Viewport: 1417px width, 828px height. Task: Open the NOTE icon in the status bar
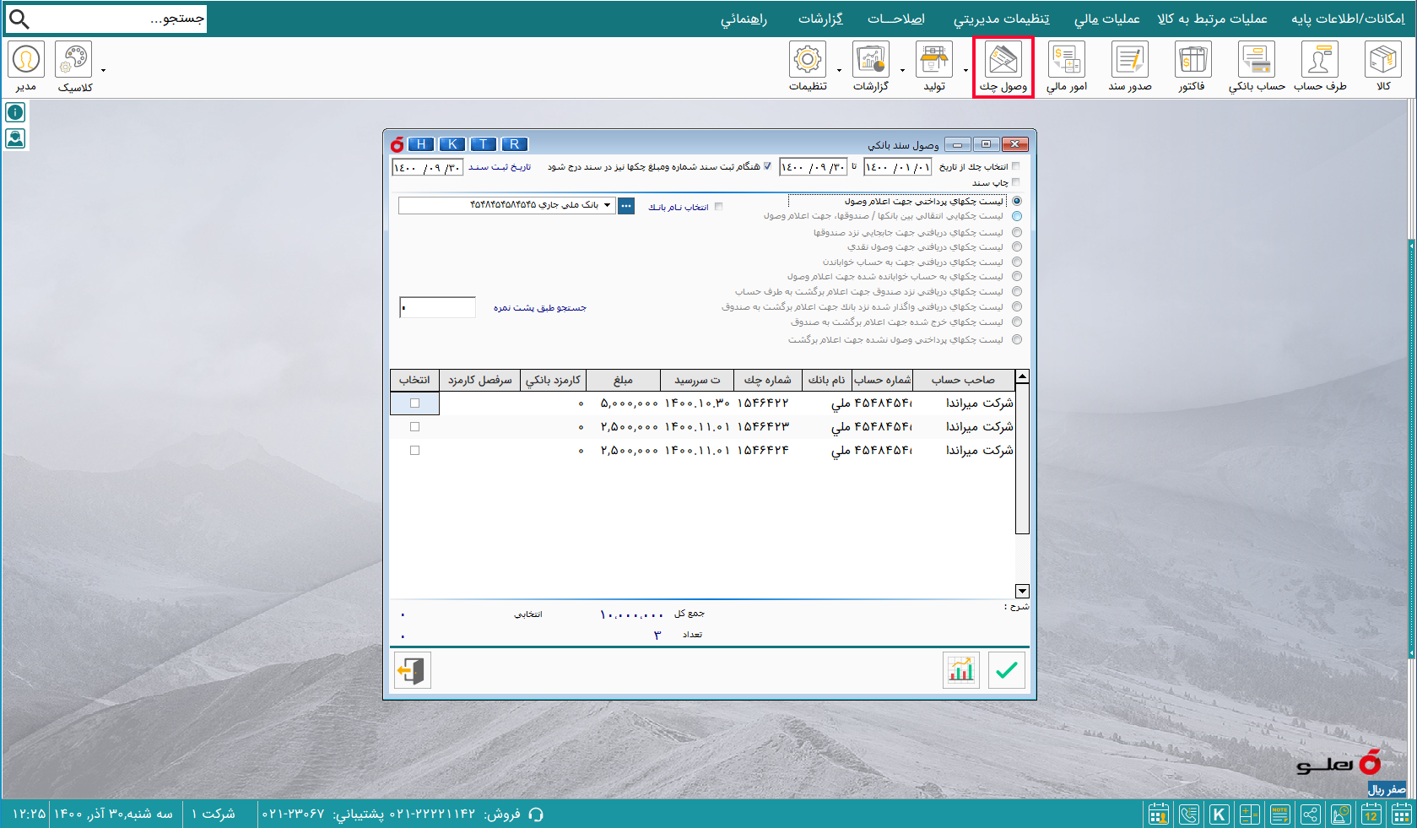1280,814
